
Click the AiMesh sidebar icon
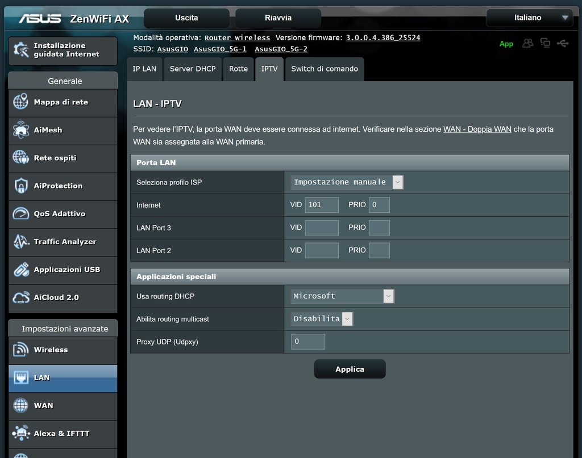coord(21,130)
